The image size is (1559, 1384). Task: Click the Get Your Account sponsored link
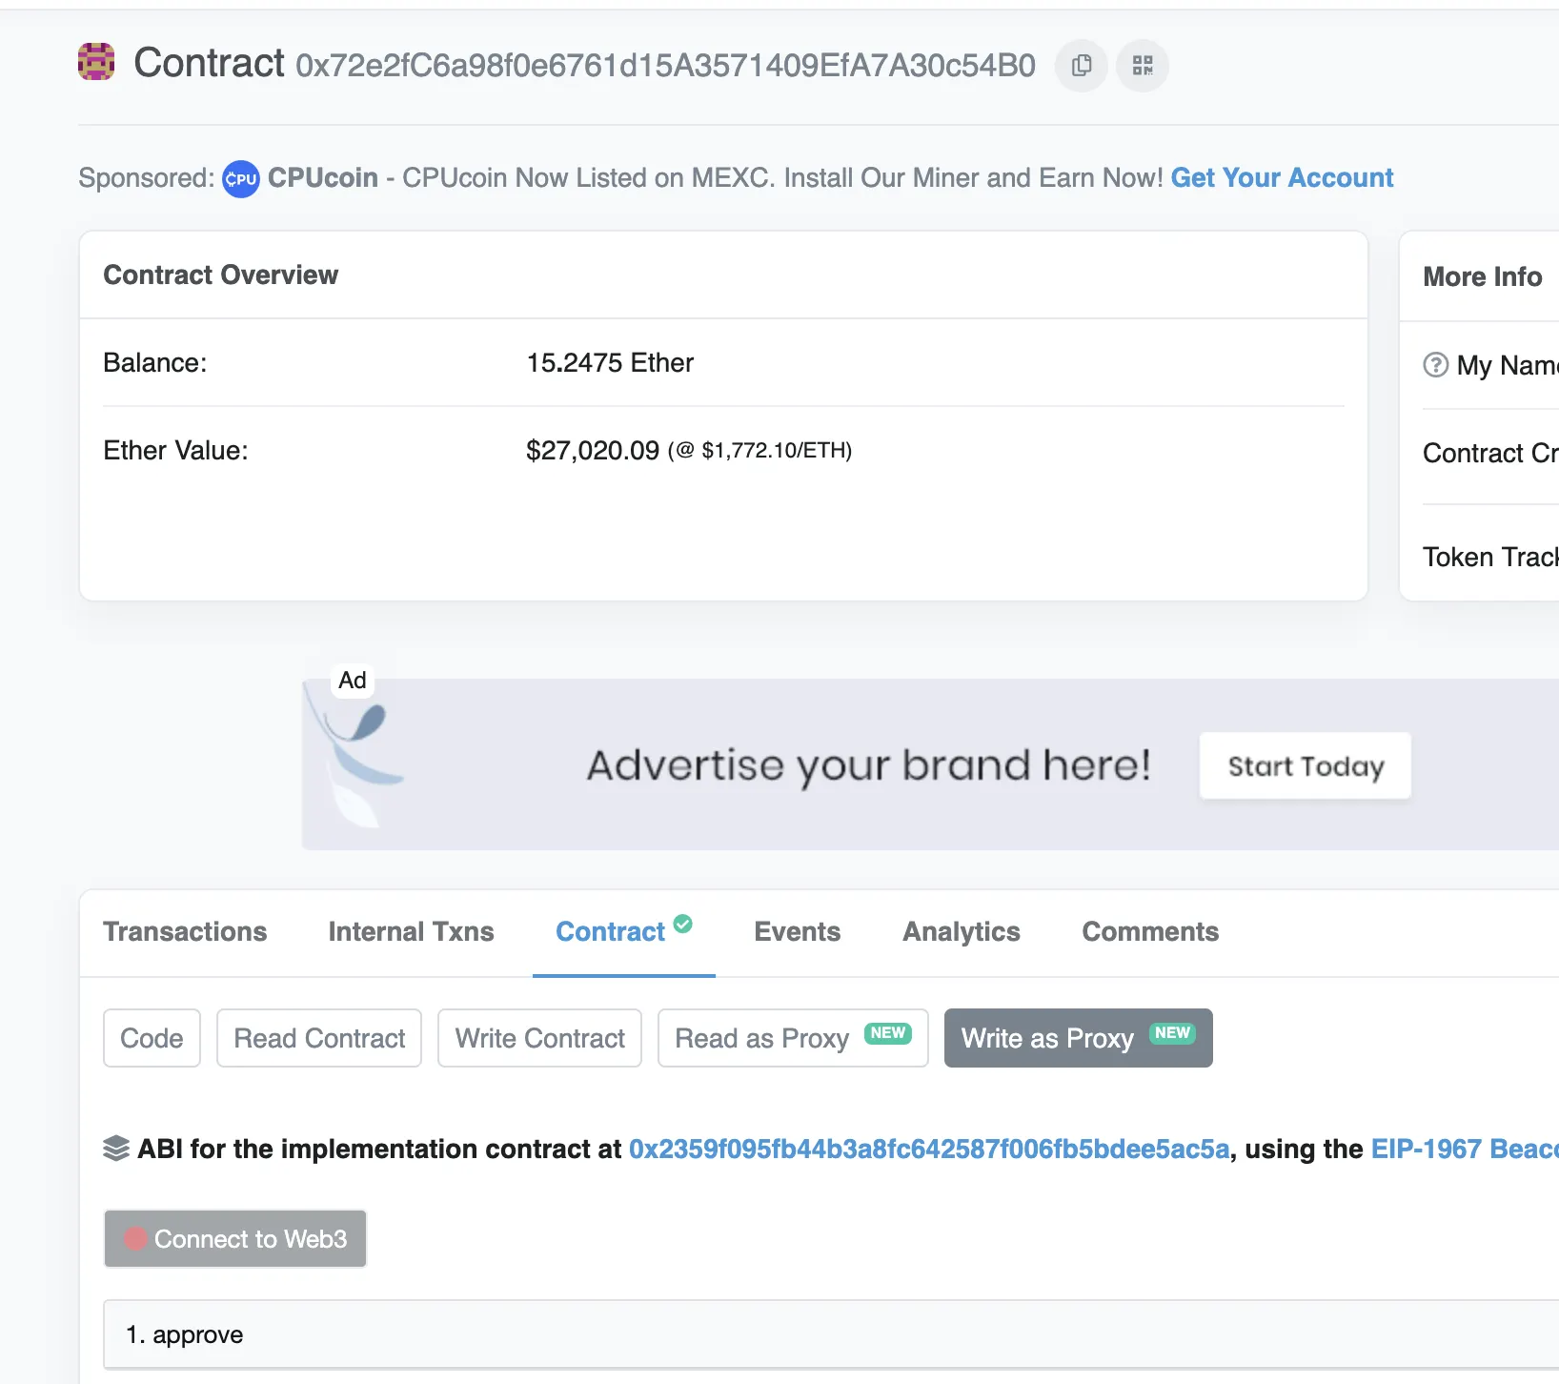[1282, 178]
